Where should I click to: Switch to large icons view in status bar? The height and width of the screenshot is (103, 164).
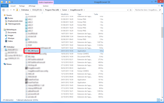click(161, 100)
